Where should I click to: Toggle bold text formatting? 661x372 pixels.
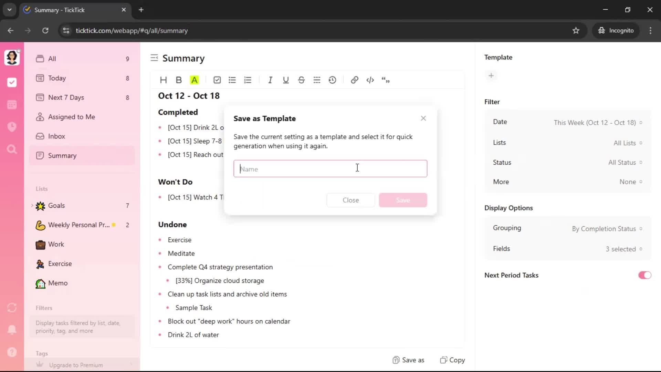coord(179,80)
